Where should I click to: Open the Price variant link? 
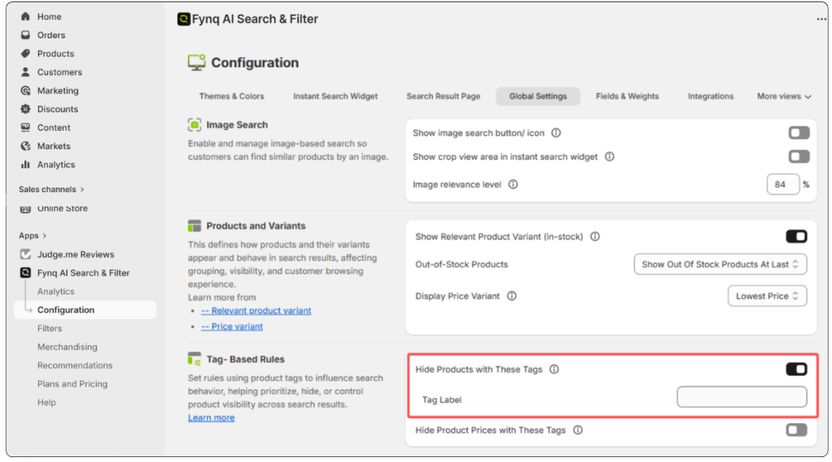point(232,326)
